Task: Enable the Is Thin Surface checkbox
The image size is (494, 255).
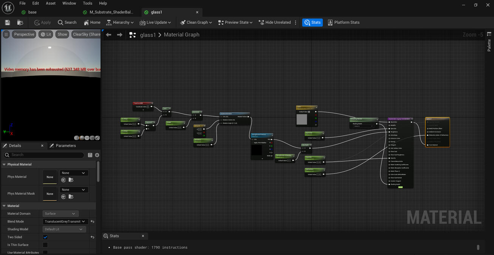Action: click(46, 245)
